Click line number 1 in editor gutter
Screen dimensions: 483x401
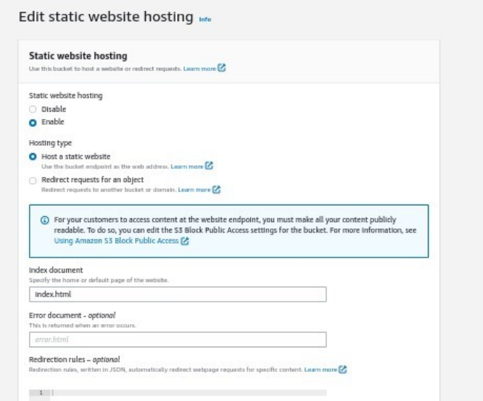(40, 393)
